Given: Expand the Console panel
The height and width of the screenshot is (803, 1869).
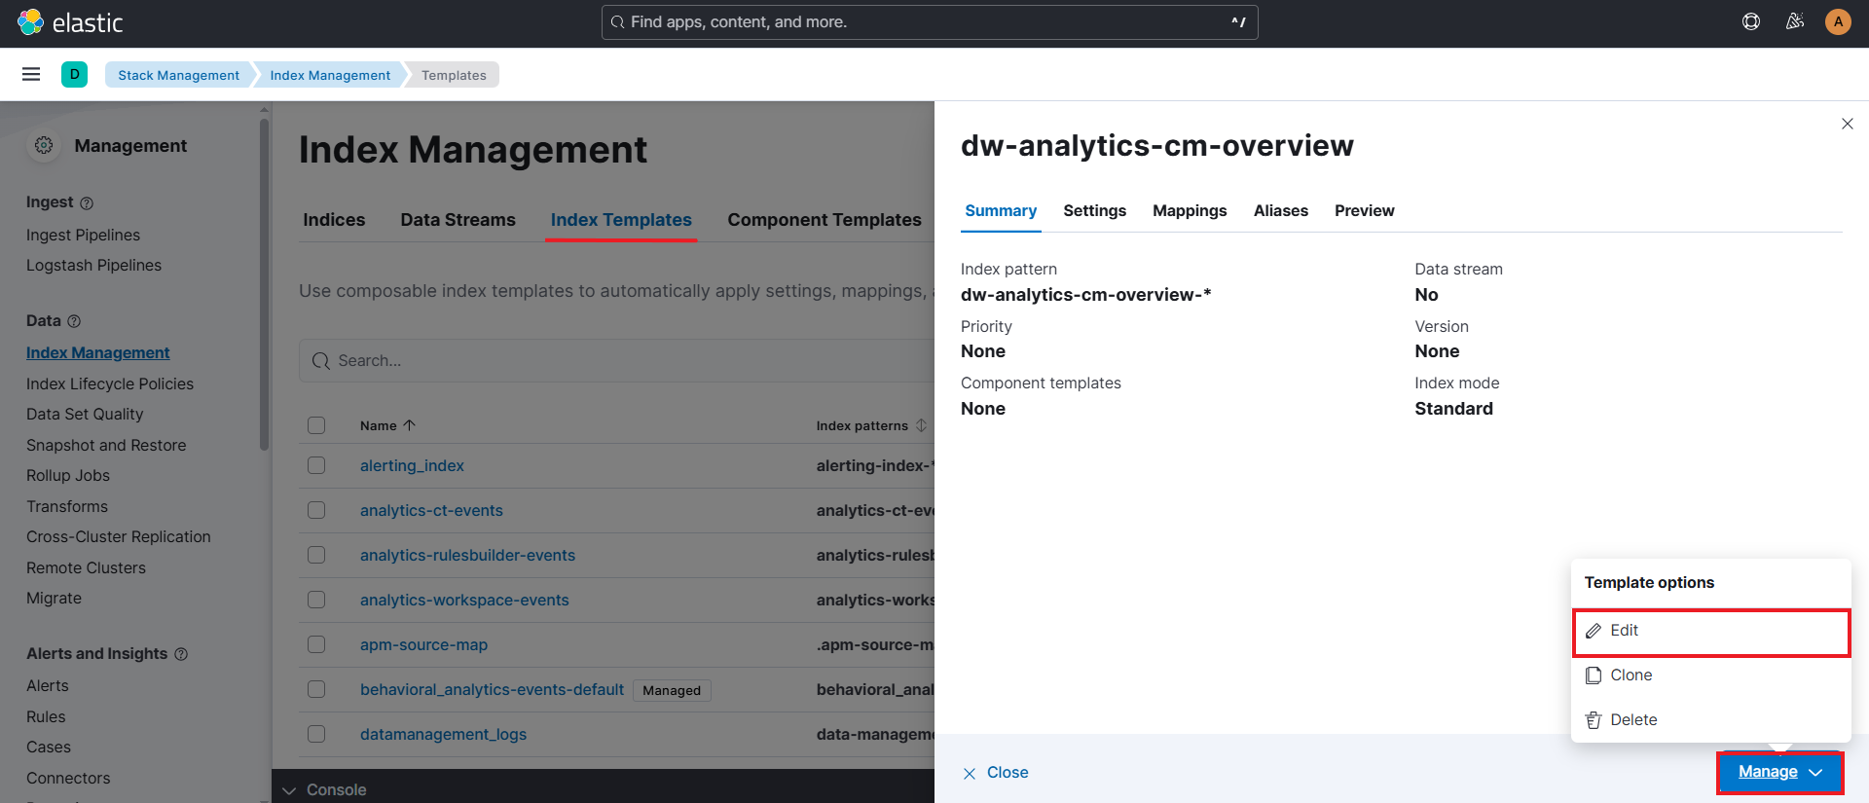Looking at the screenshot, I should (x=325, y=789).
